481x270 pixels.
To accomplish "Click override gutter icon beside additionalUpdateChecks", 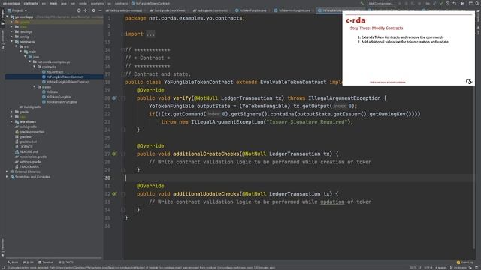I will click(114, 194).
